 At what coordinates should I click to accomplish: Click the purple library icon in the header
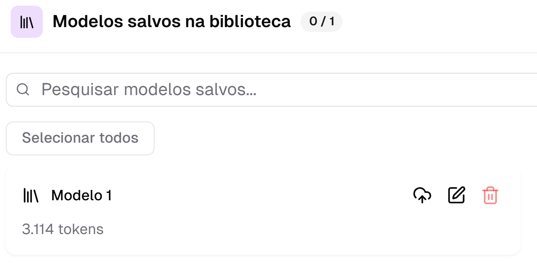[27, 22]
